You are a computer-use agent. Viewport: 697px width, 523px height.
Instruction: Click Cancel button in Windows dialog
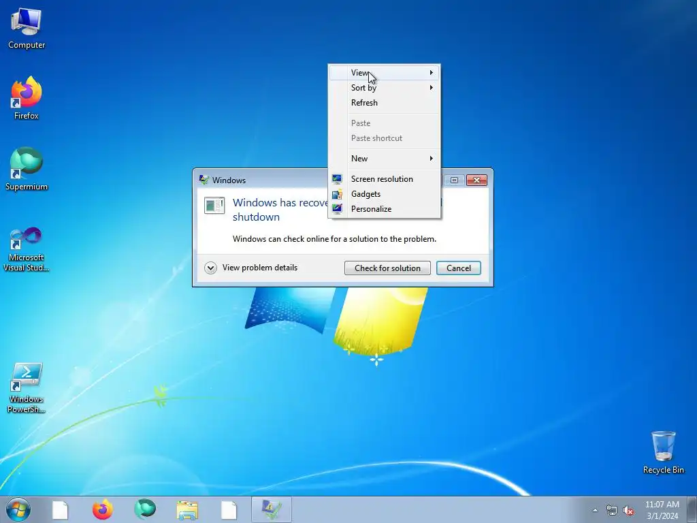(458, 268)
